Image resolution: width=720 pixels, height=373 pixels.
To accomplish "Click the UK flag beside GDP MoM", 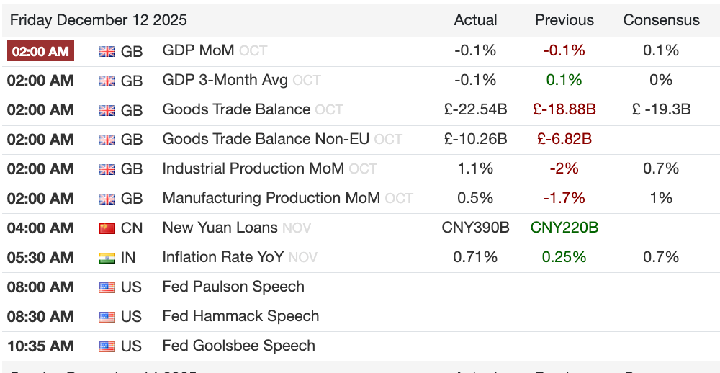I will (107, 51).
